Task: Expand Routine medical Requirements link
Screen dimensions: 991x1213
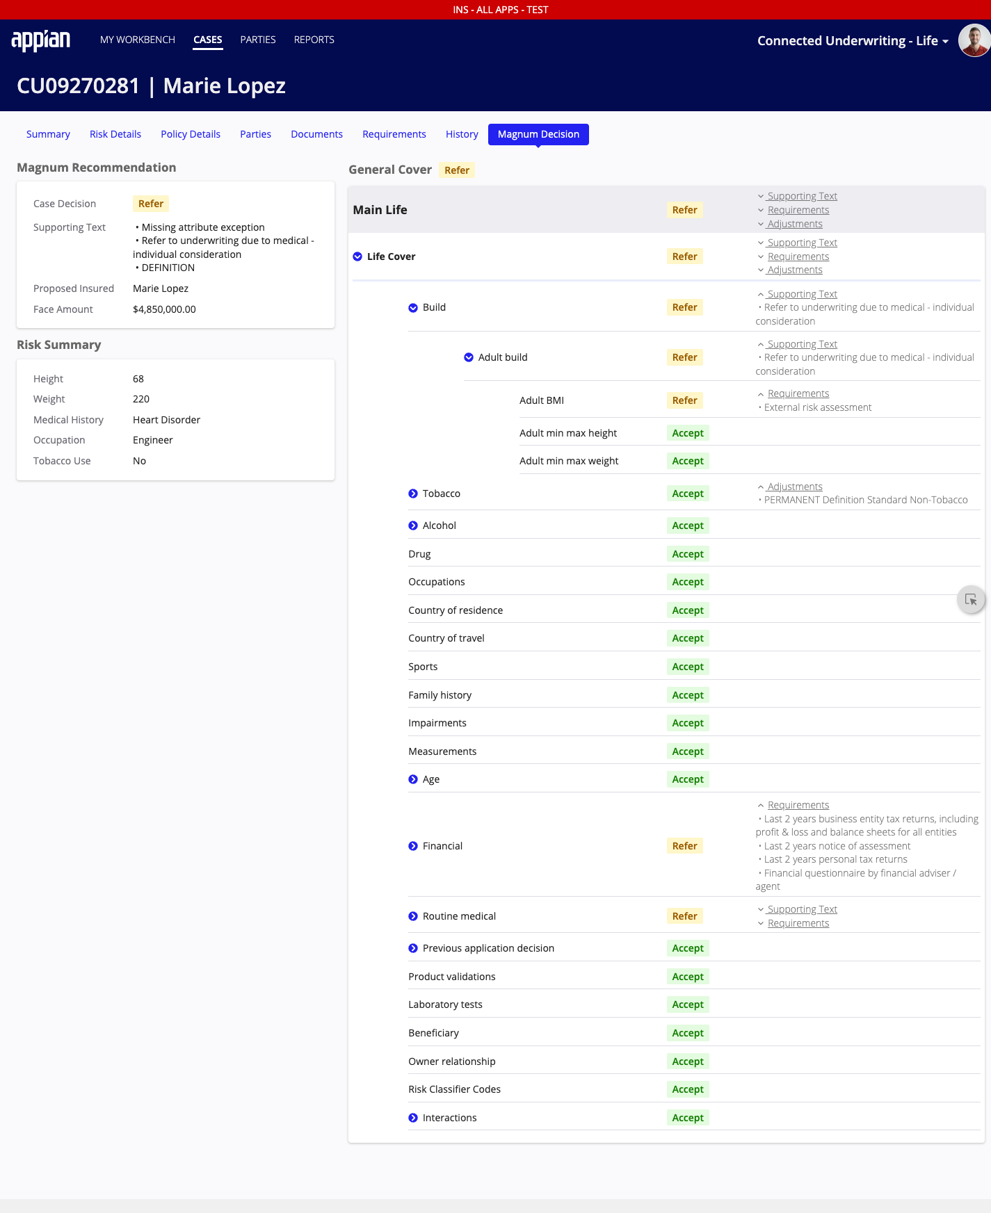Action: pyautogui.click(x=793, y=923)
